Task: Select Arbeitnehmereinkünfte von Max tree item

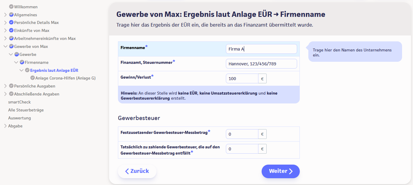Action: tap(45, 38)
